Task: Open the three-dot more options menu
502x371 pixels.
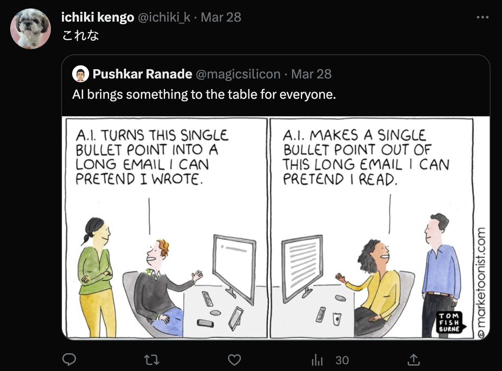Action: click(x=482, y=17)
